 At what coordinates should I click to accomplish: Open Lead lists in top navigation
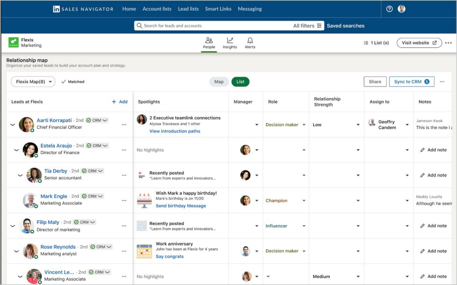188,9
